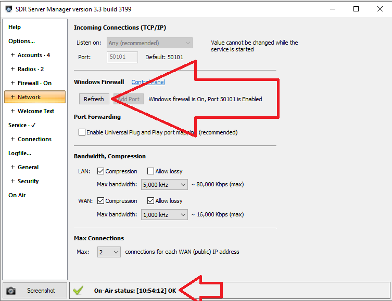The height and width of the screenshot is (301, 392).
Task: Click the plus icon beside Connections
Action: (12, 139)
